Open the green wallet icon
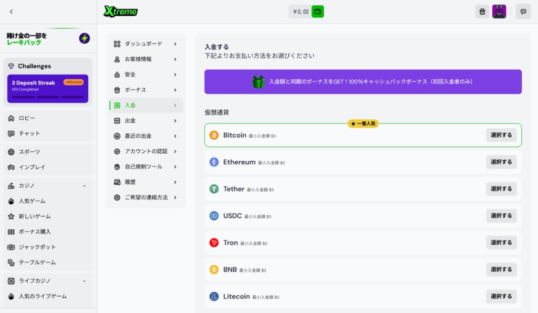The height and width of the screenshot is (313, 538). click(x=318, y=12)
